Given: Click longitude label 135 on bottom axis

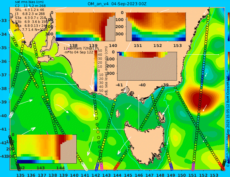Looking at the screenshot, I should [20, 175].
